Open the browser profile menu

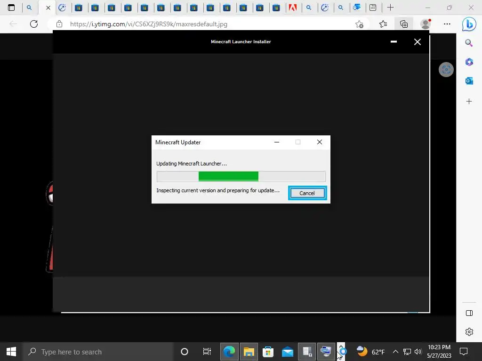[x=426, y=24]
